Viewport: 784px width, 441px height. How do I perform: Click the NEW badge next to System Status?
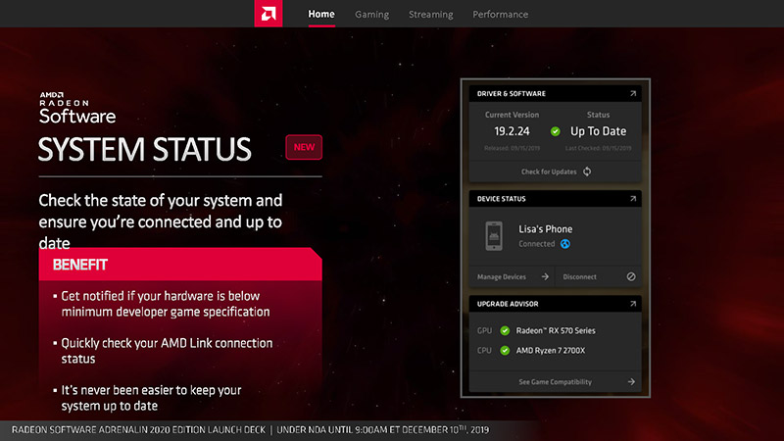pyautogui.click(x=304, y=147)
